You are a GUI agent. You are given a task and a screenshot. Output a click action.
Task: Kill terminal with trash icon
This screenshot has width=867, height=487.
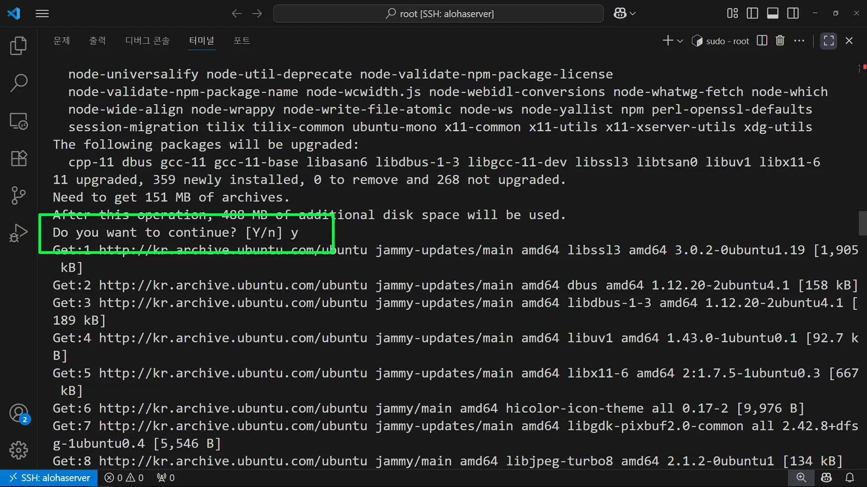780,41
